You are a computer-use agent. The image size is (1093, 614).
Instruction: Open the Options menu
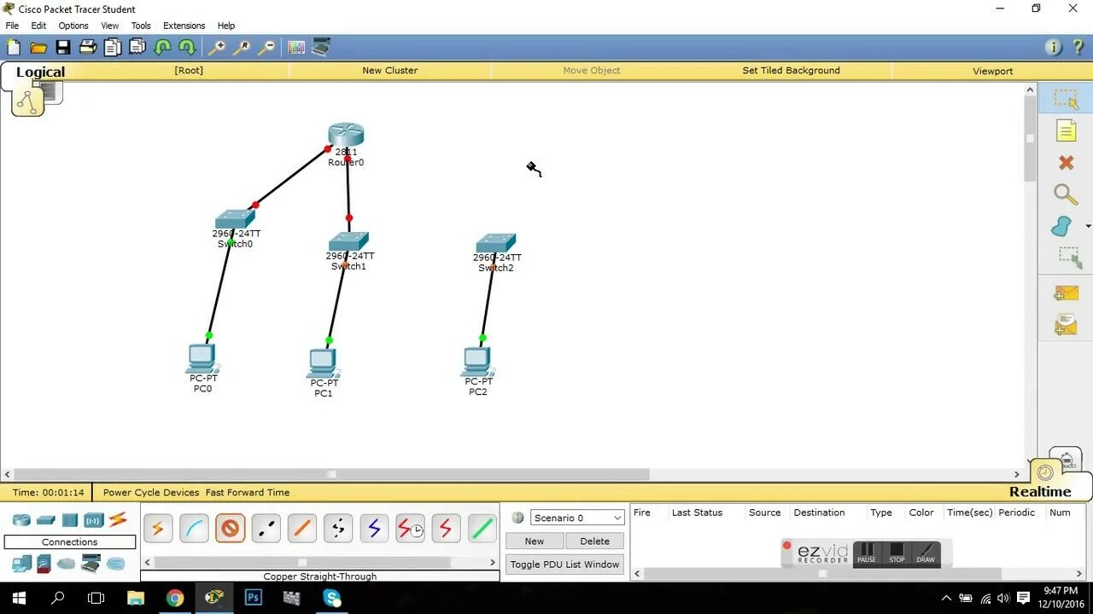[x=73, y=26]
